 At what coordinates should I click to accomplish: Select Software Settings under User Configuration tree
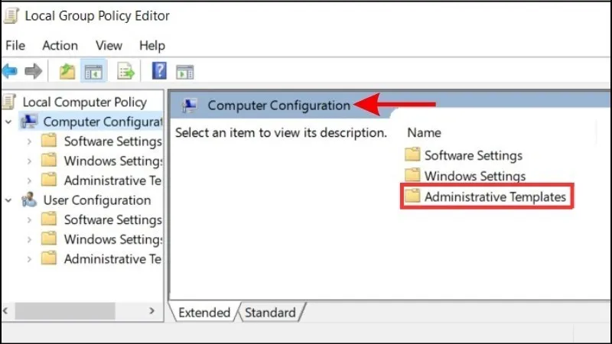tap(112, 219)
